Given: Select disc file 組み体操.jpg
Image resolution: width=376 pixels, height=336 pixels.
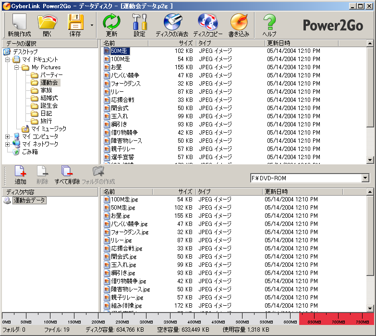Looking at the screenshot, I should 126,306.
